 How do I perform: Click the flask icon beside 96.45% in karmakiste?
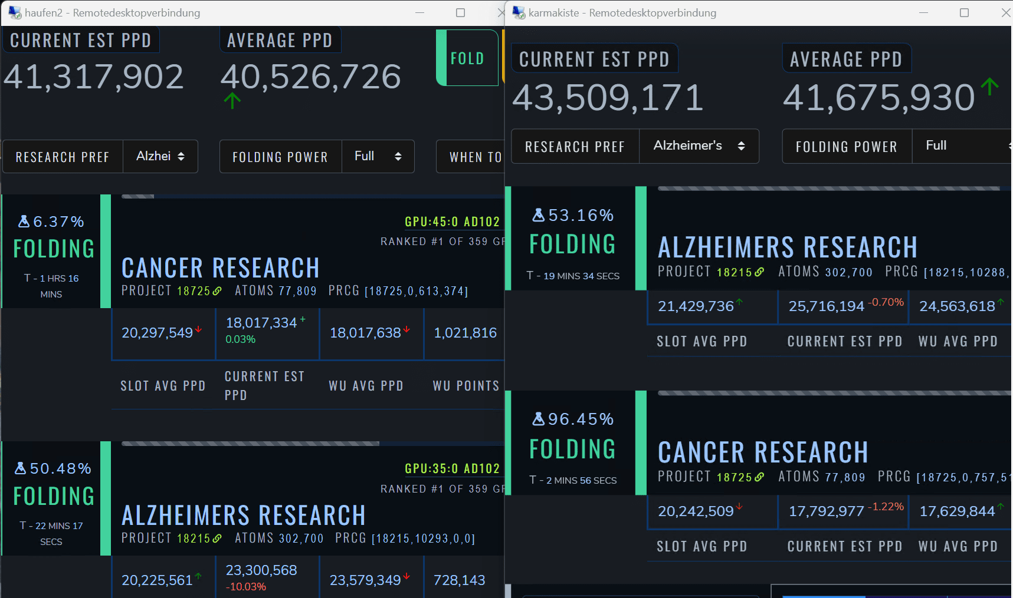pyautogui.click(x=539, y=419)
